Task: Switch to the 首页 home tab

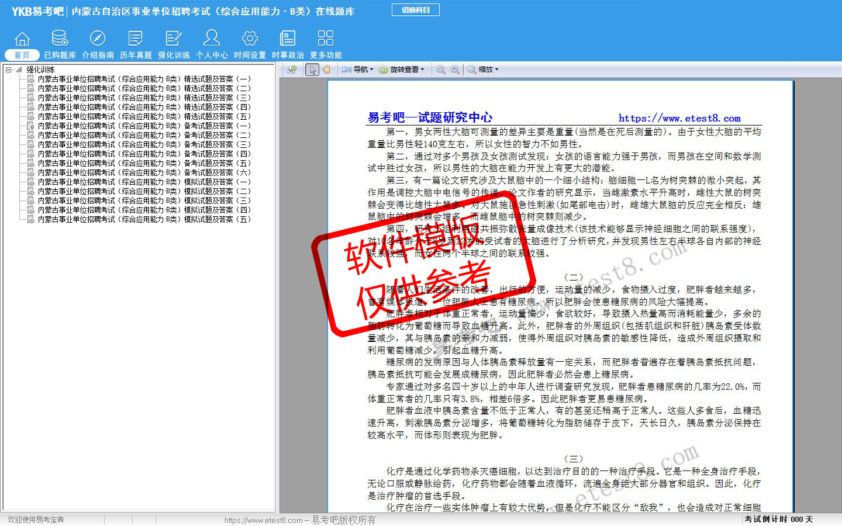Action: coord(22,44)
